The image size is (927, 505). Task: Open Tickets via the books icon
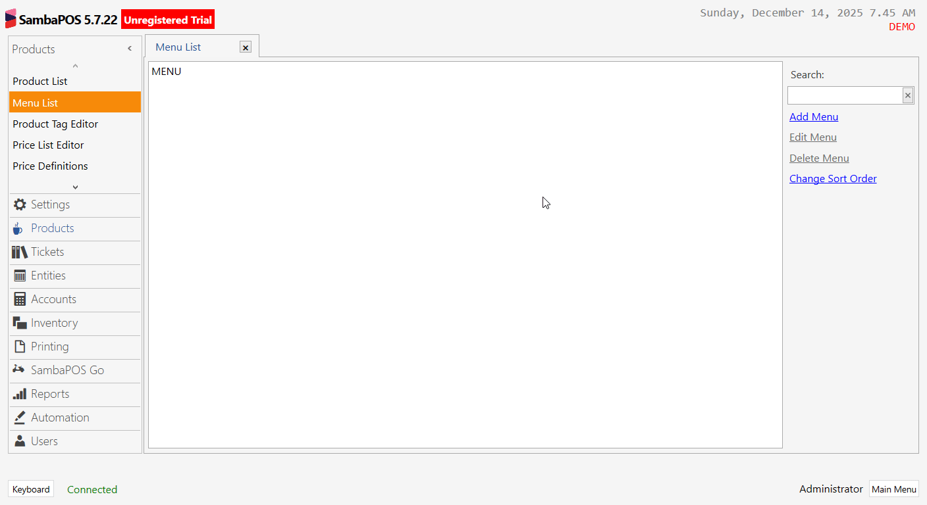[x=20, y=252]
